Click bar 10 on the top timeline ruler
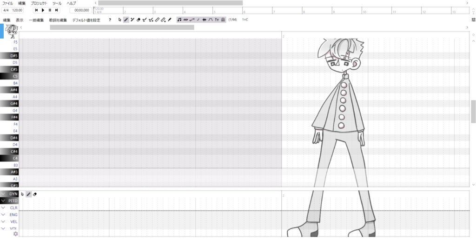This screenshot has width=476, height=240. tap(364, 12)
